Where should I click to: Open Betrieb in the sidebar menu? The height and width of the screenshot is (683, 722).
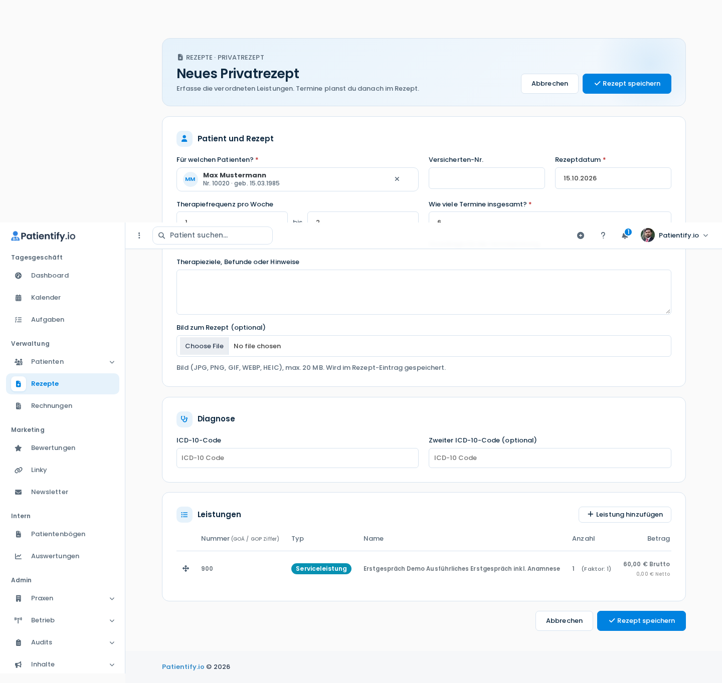click(63, 620)
